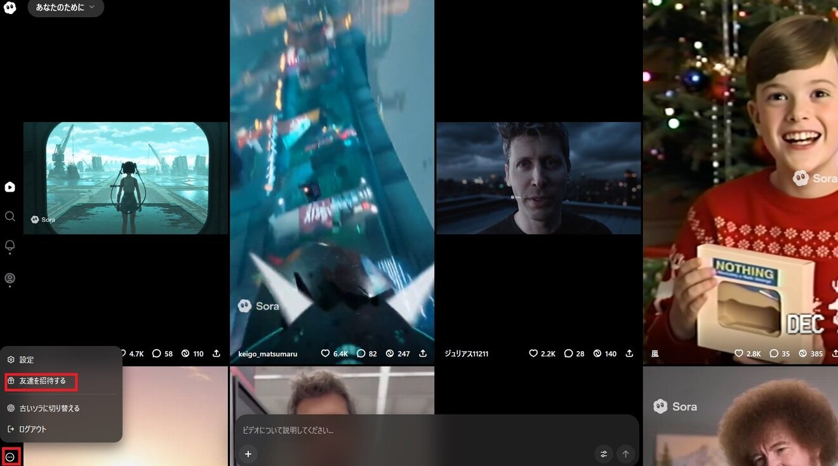Open the man on dark rooftop video
Viewport: 838px width, 466px height.
click(x=538, y=178)
